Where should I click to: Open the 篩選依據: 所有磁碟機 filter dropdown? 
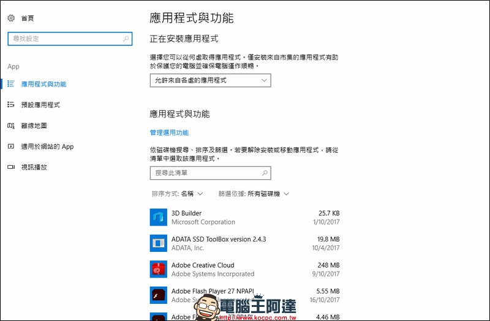254,194
